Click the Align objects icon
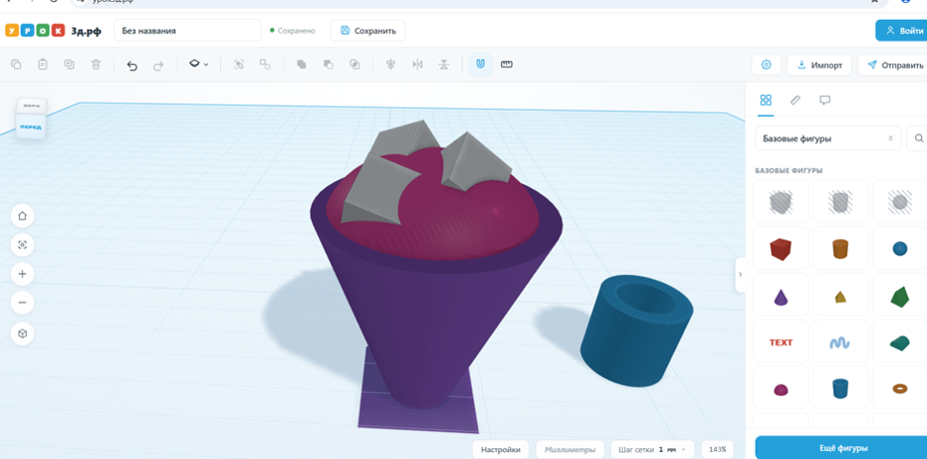The width and height of the screenshot is (927, 459). (x=390, y=64)
